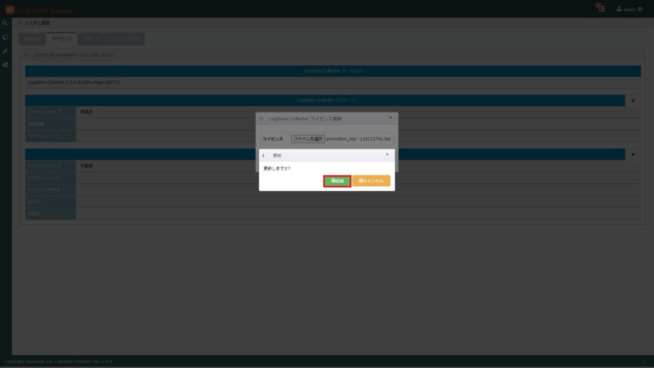The image size is (654, 368).
Task: Click the copyright text in the footer
Action: click(x=58, y=361)
